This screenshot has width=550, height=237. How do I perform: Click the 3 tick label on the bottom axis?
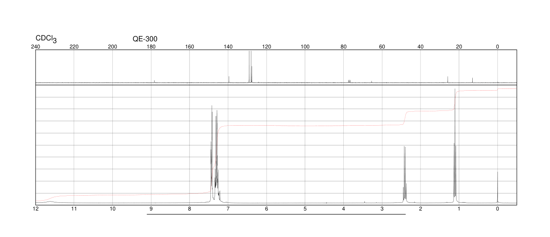382,209
